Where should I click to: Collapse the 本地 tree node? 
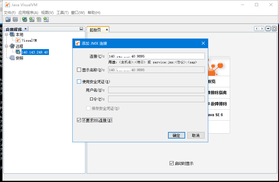click(x=7, y=34)
